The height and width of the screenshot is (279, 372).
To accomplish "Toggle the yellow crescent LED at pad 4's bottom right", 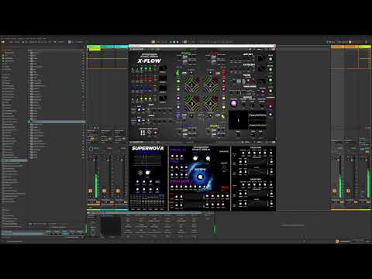I will pyautogui.click(x=223, y=116).
